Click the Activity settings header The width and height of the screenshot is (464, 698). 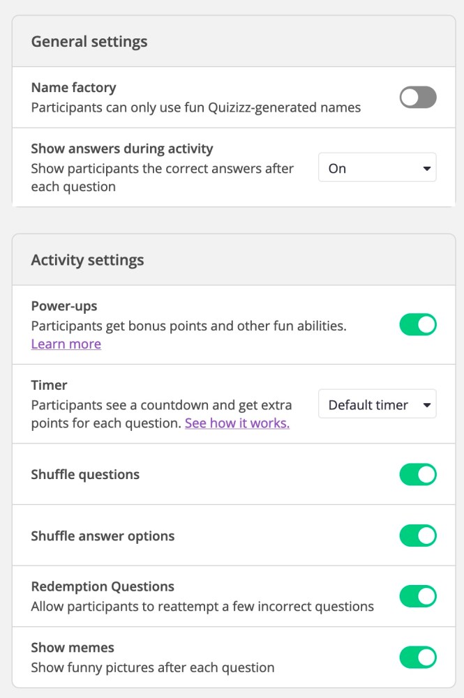(87, 260)
